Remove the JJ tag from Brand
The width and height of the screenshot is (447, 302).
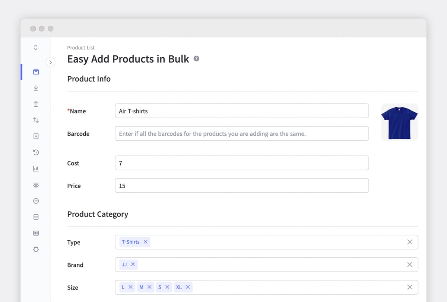(133, 265)
